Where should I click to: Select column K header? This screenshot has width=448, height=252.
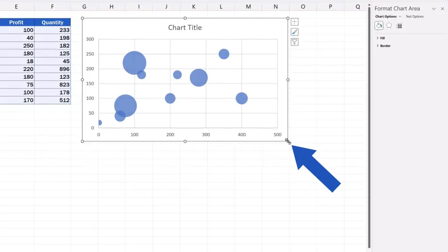194,7
